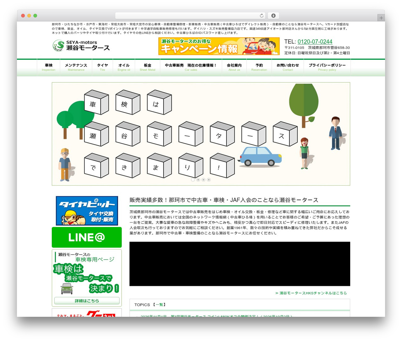Click the green LINE@ banner
This screenshot has height=341, width=402.
click(87, 237)
